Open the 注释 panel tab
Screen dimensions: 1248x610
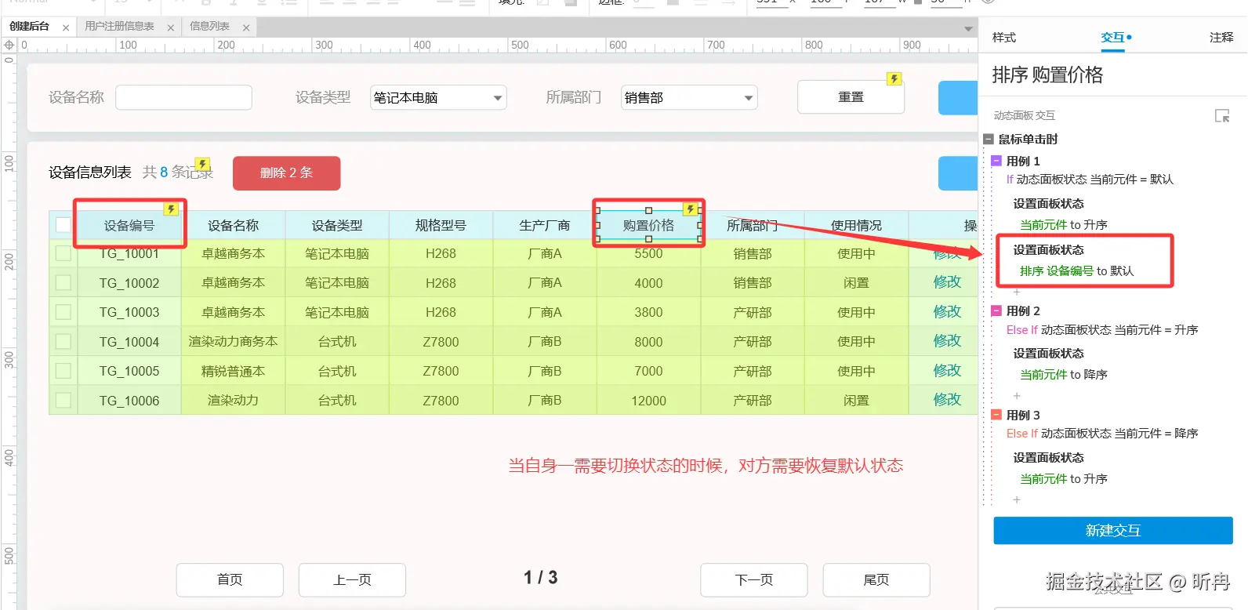(x=1221, y=38)
